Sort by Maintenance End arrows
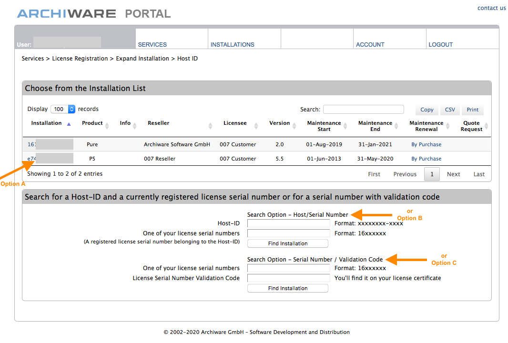Viewport: 508px width, 343px height. click(x=396, y=126)
